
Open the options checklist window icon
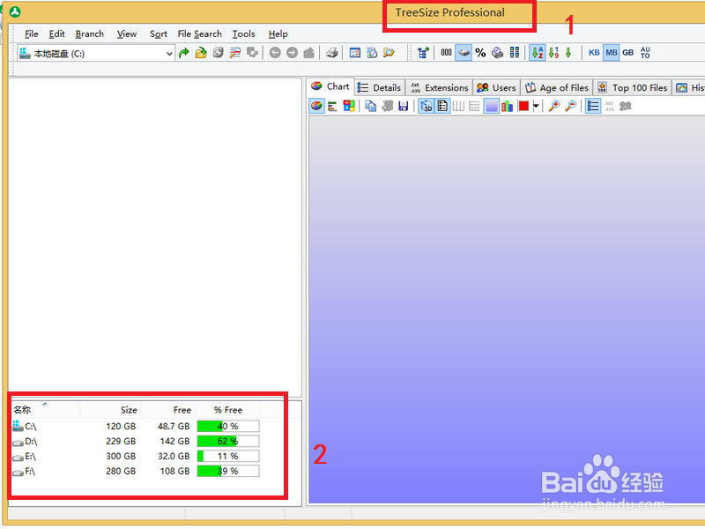(x=355, y=53)
